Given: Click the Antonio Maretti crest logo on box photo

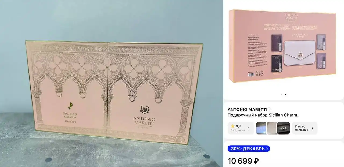Looking at the screenshot, I should pyautogui.click(x=144, y=109).
